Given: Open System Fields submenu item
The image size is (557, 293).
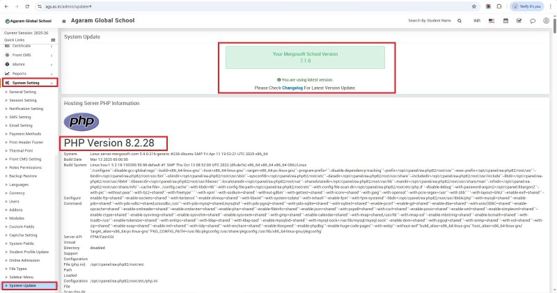Looking at the screenshot, I should (22, 244).
